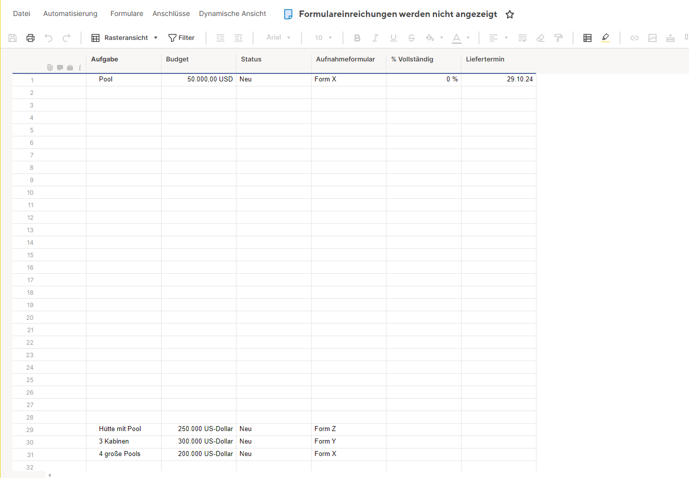
Task: Click the text alignment icon
Action: [x=493, y=38]
